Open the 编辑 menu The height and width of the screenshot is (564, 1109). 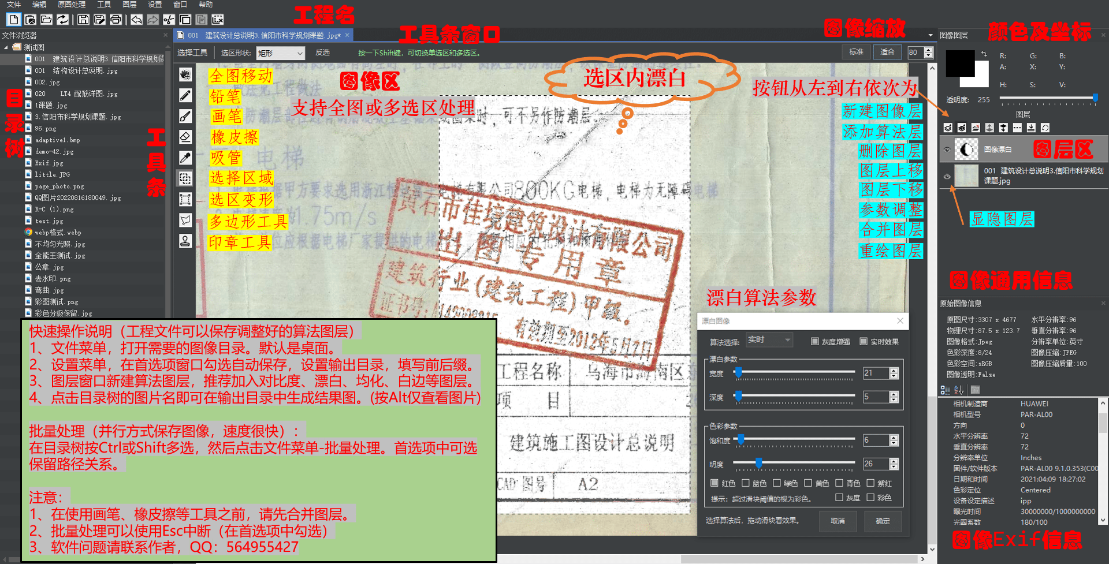[x=39, y=5]
